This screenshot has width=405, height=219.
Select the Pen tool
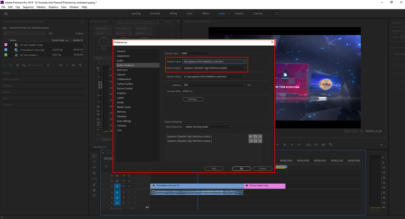pos(94,185)
